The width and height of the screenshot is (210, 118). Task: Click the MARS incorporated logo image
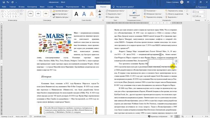click(x=55, y=43)
